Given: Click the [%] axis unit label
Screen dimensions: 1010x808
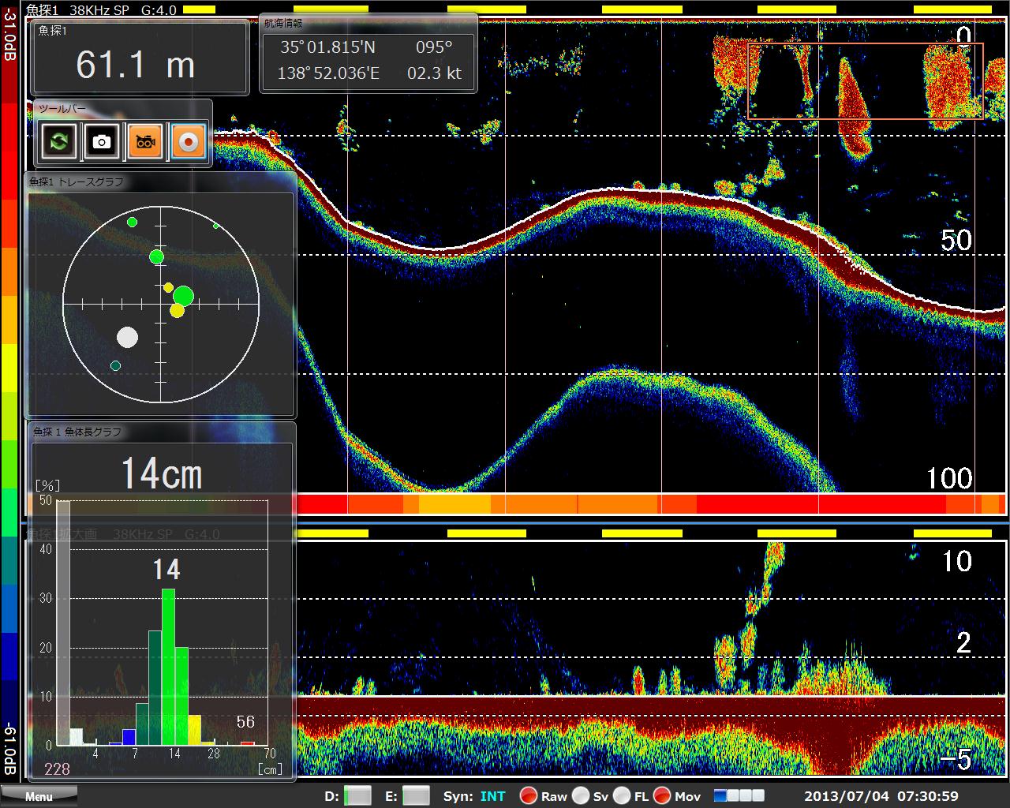Looking at the screenshot, I should point(47,486).
